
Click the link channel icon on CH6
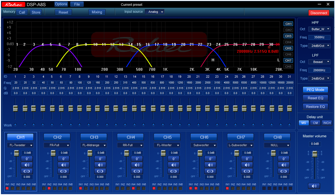click(x=210, y=171)
